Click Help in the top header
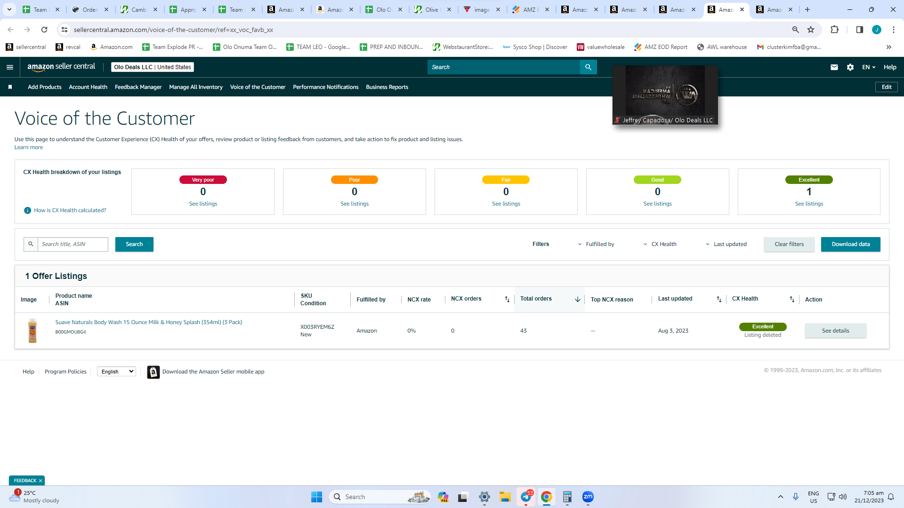Viewport: 904px width, 508px height. (x=890, y=67)
